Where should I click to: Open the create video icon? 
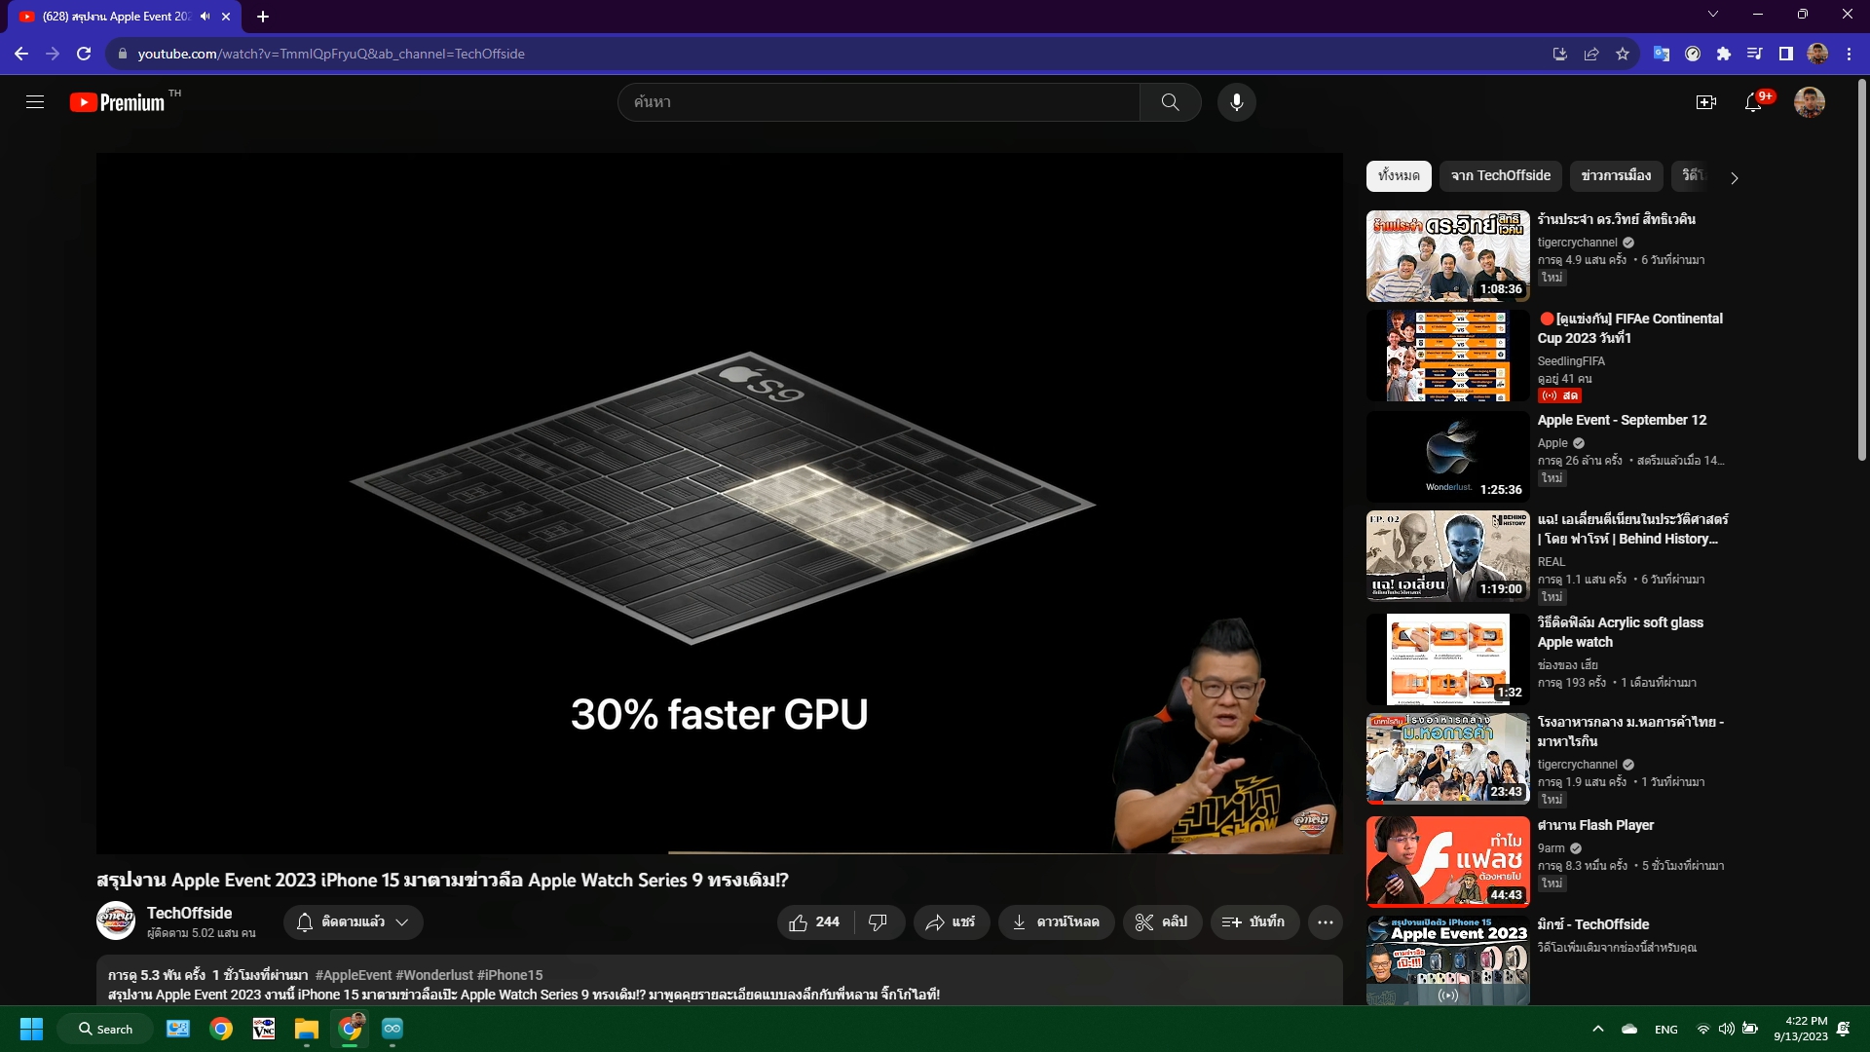[1705, 102]
